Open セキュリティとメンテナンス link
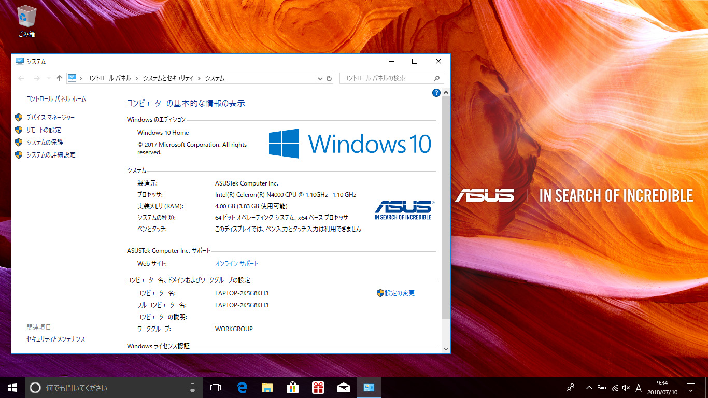 pyautogui.click(x=56, y=339)
